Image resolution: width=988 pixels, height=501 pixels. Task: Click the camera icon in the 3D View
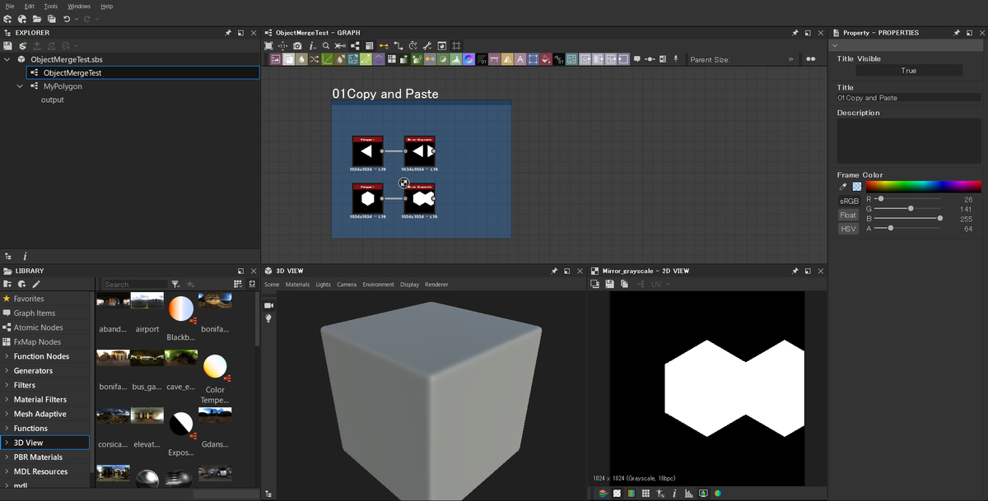(268, 305)
